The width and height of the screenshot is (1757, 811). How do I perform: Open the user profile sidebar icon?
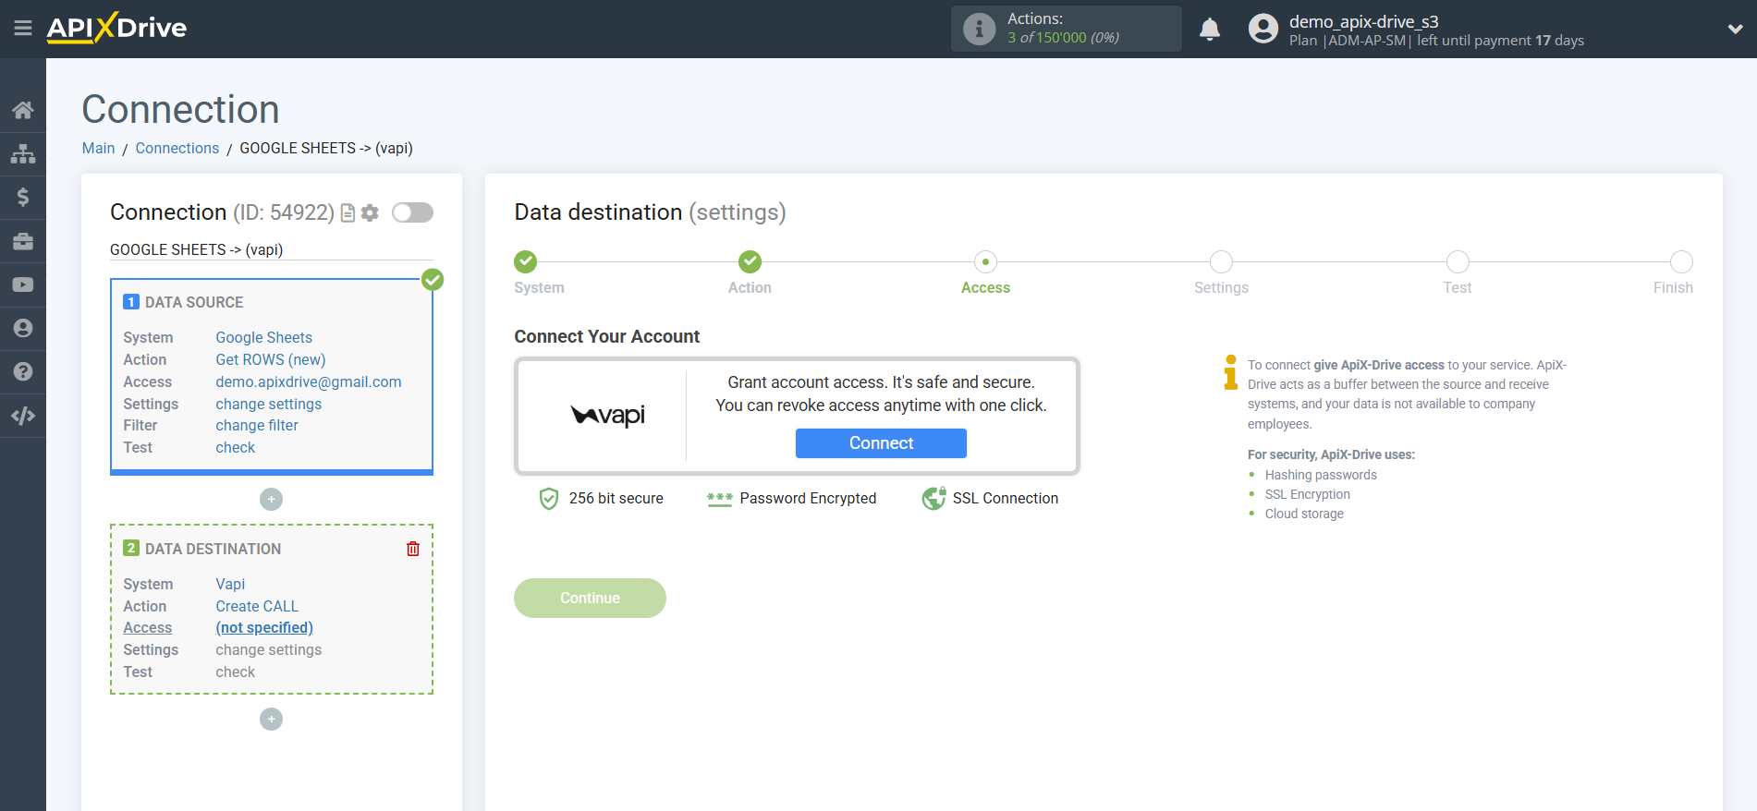pyautogui.click(x=23, y=328)
